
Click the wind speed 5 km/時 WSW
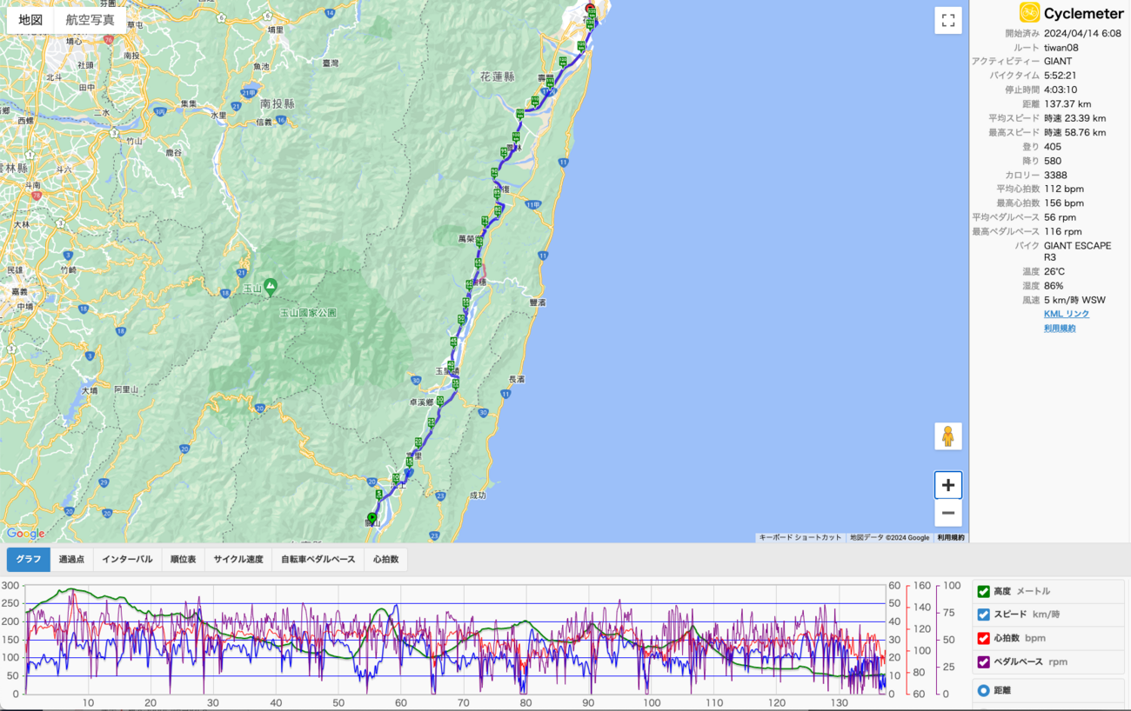tap(1074, 300)
